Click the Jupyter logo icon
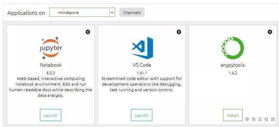This screenshot has width=279, height=127. coord(51,48)
